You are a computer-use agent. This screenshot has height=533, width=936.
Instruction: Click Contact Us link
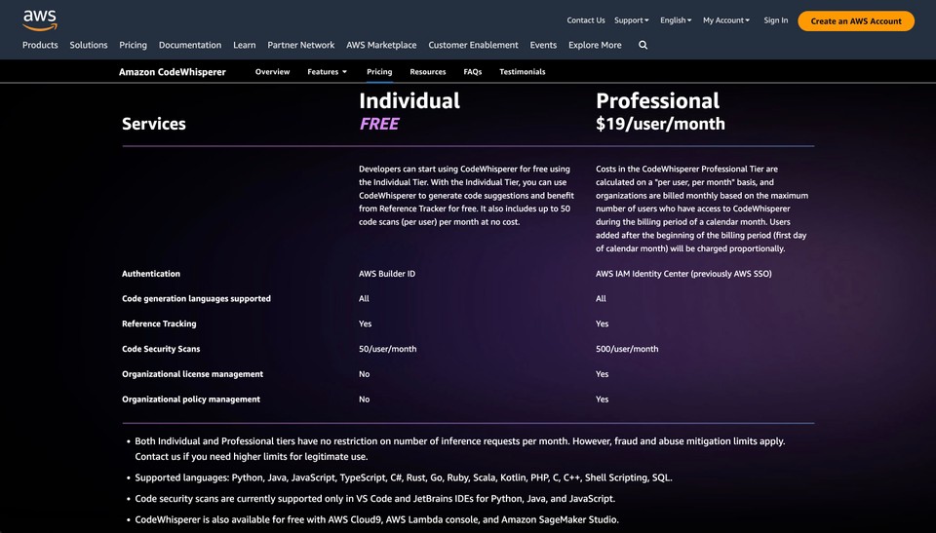tap(586, 20)
